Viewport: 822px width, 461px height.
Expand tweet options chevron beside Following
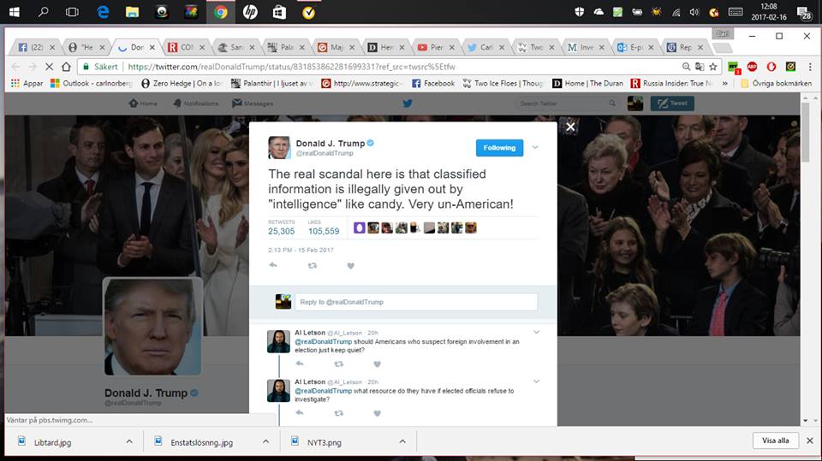pyautogui.click(x=536, y=147)
